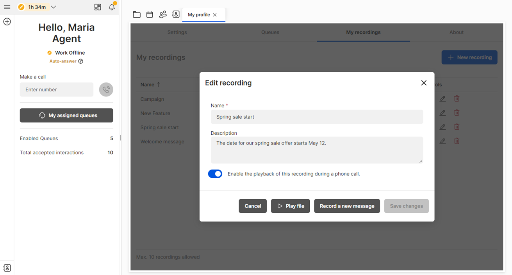
Task: Select the My recordings tab
Action: click(x=363, y=32)
